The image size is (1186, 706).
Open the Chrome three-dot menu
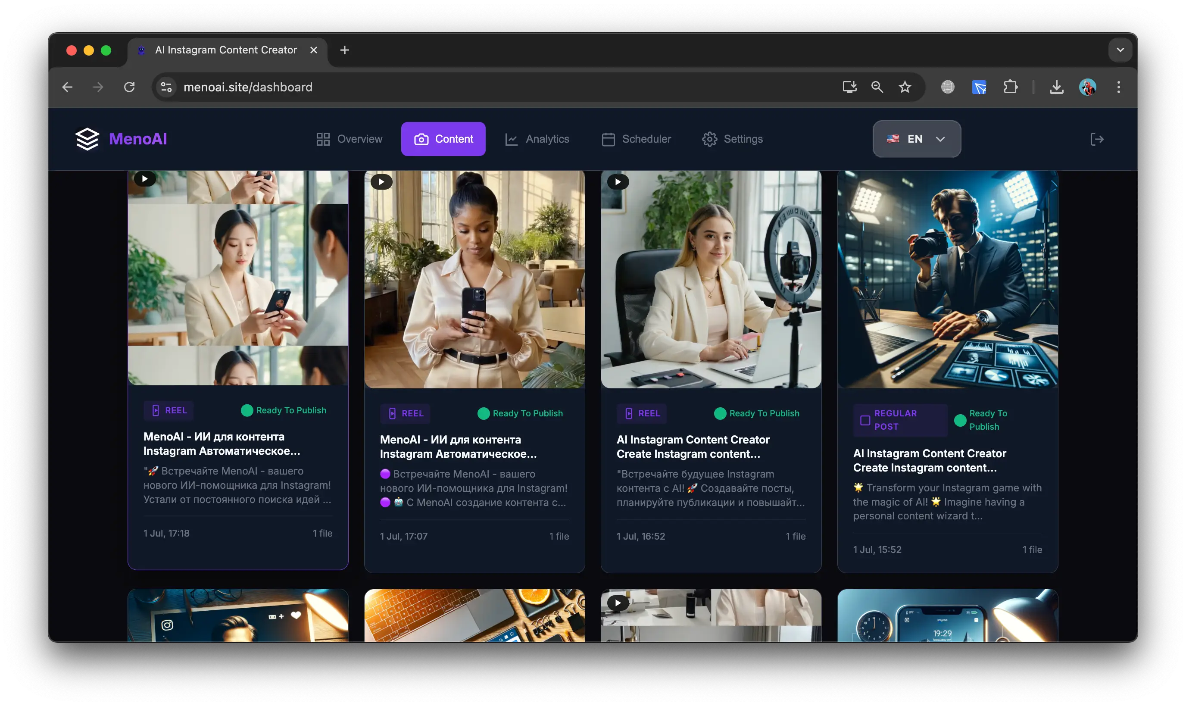pyautogui.click(x=1118, y=87)
